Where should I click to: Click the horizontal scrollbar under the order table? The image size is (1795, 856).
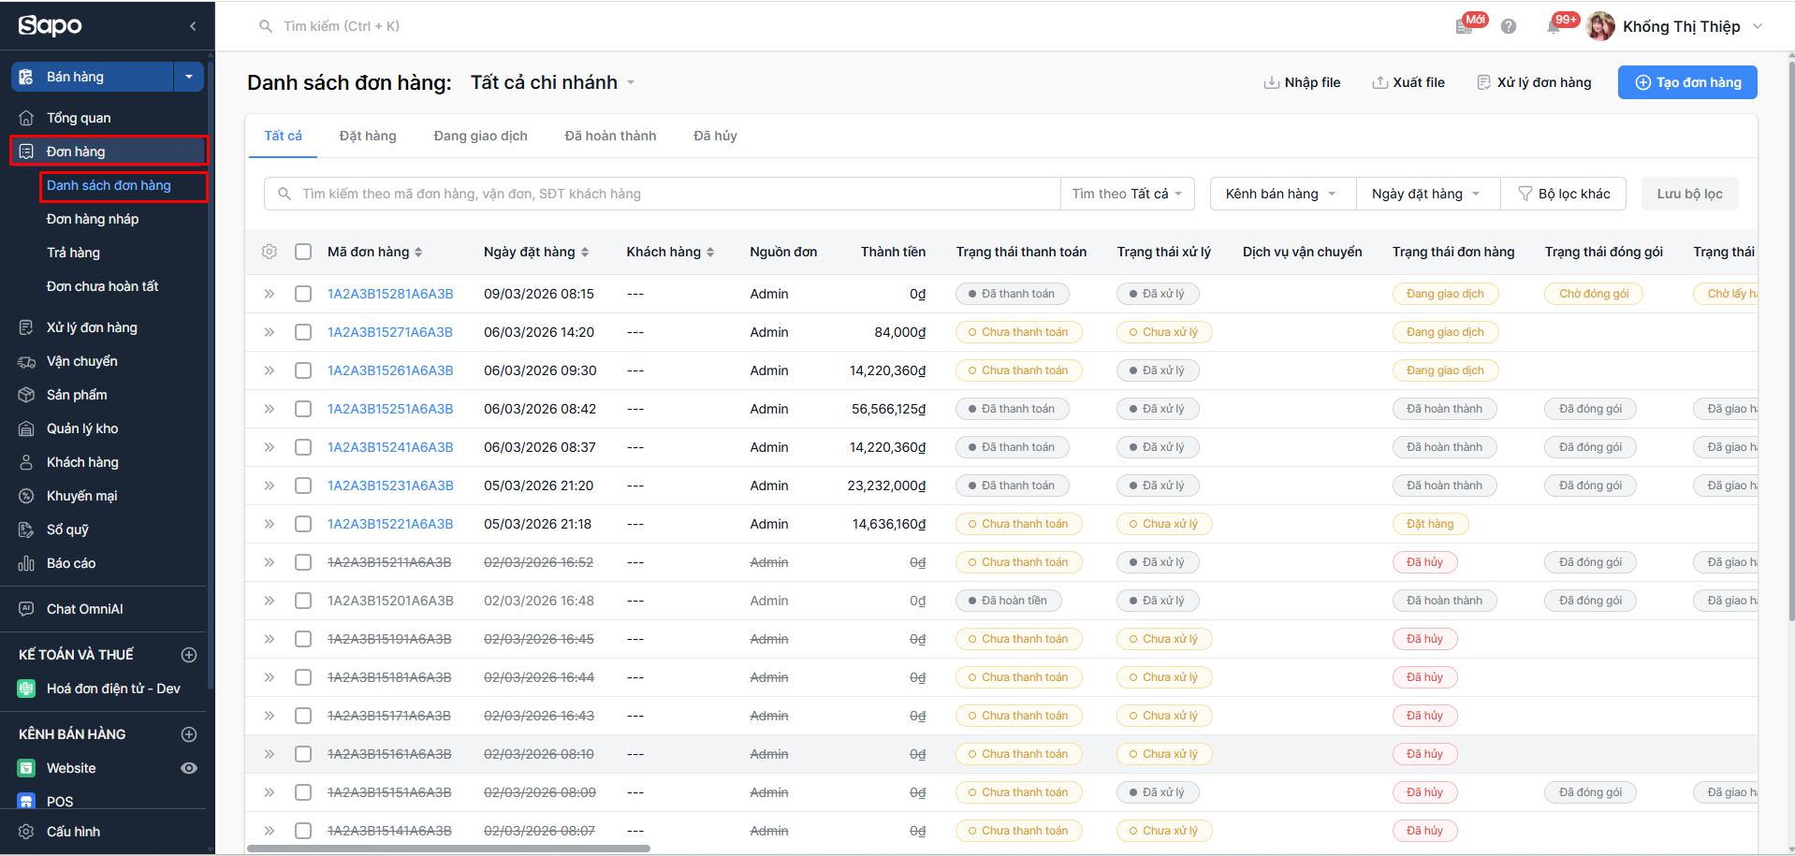click(x=449, y=849)
